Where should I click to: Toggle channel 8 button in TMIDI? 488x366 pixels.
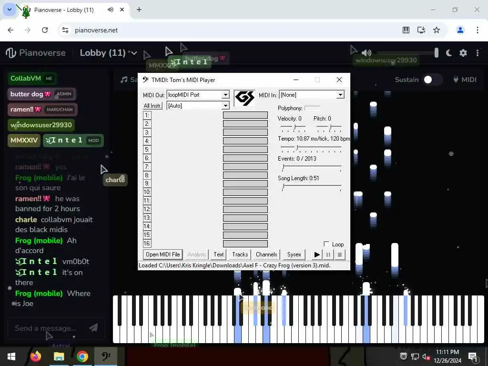click(147, 175)
